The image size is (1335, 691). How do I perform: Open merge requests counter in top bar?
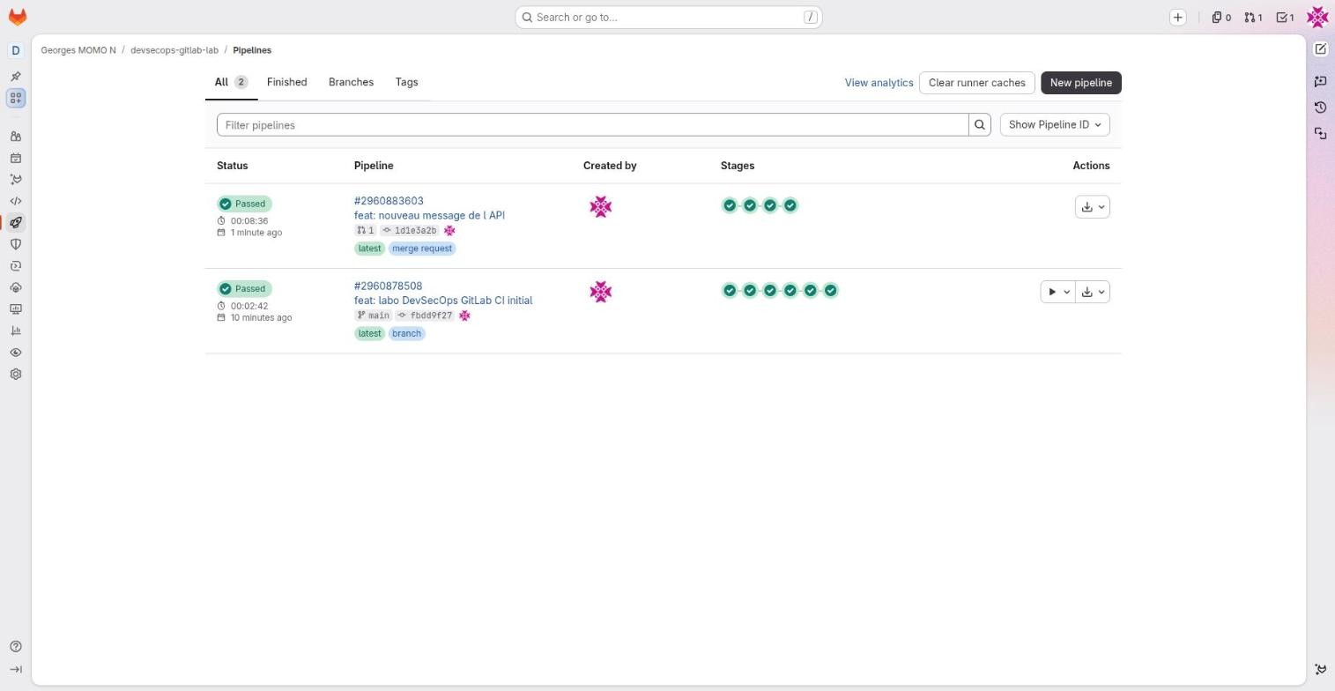[x=1253, y=18]
